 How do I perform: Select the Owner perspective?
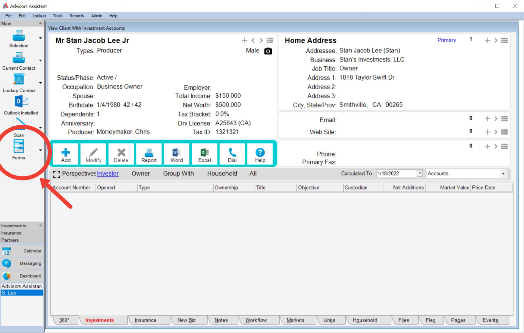[x=141, y=173]
